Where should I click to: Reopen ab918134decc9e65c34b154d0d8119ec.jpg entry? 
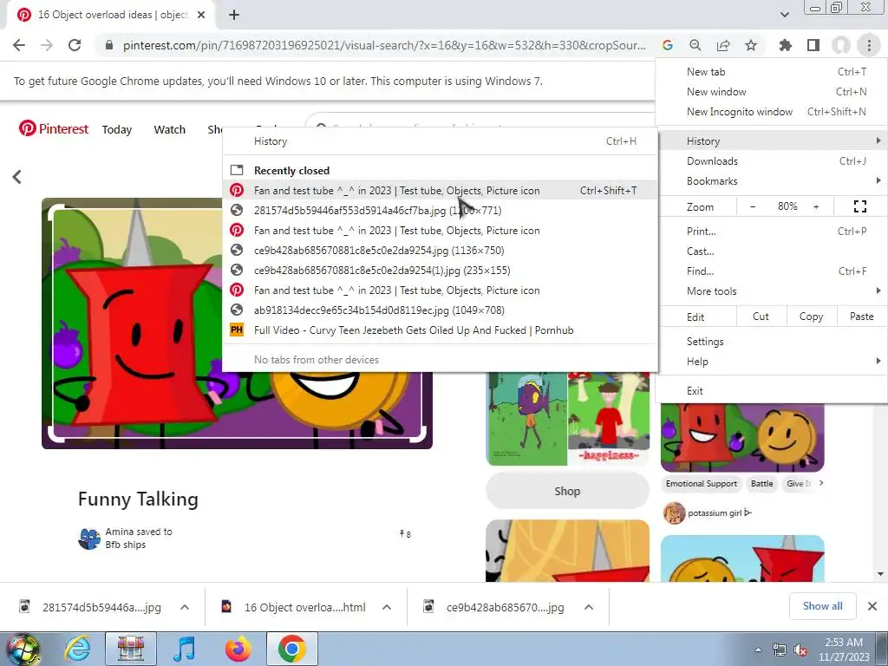(440, 310)
